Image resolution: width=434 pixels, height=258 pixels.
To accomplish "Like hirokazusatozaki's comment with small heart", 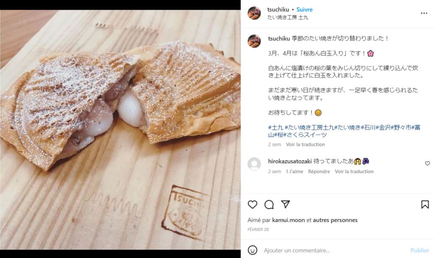I will [x=427, y=163].
